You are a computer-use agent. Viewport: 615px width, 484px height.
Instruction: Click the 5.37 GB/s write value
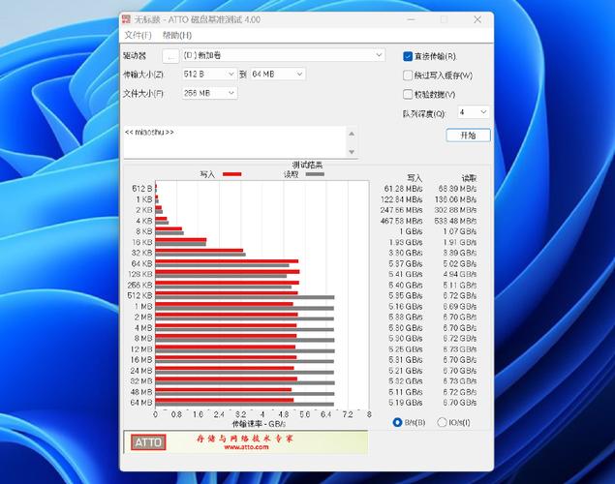pos(406,263)
